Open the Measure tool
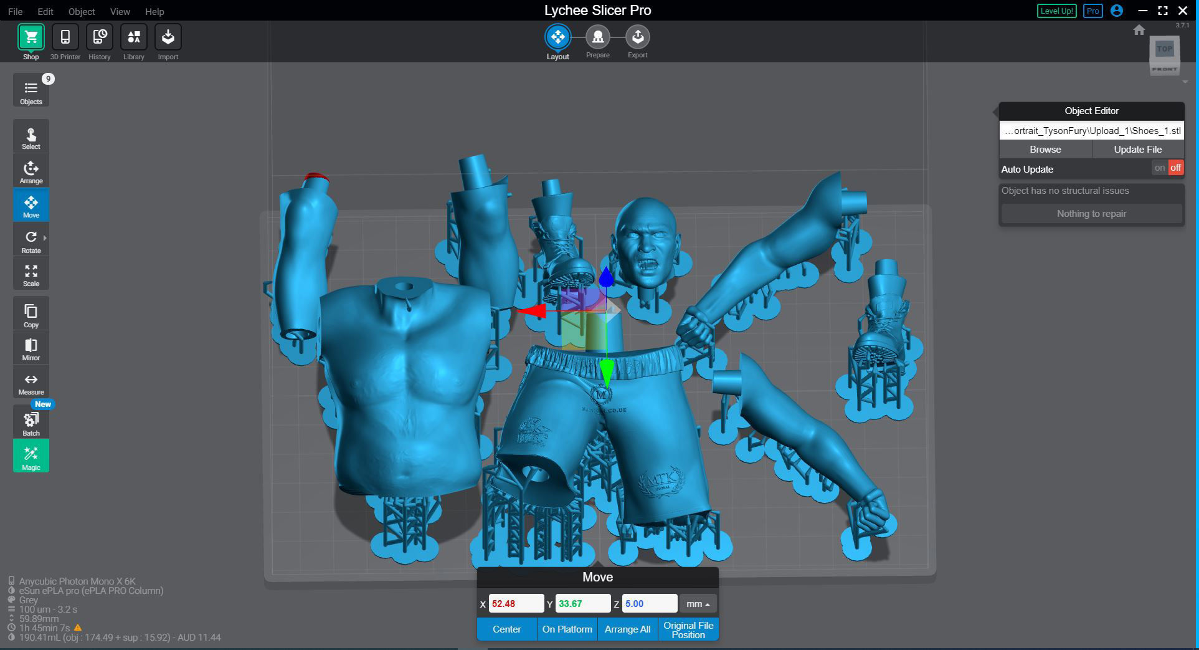 (31, 382)
